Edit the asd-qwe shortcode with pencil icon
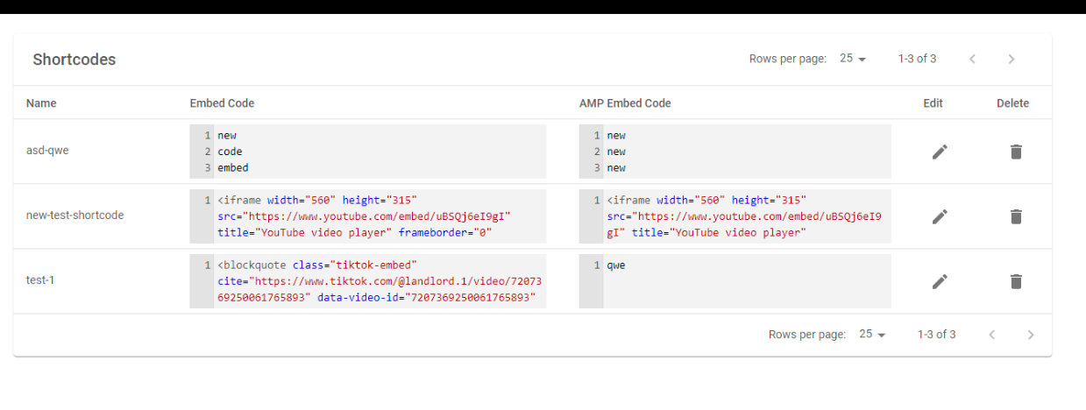The width and height of the screenshot is (1086, 410). (x=940, y=152)
